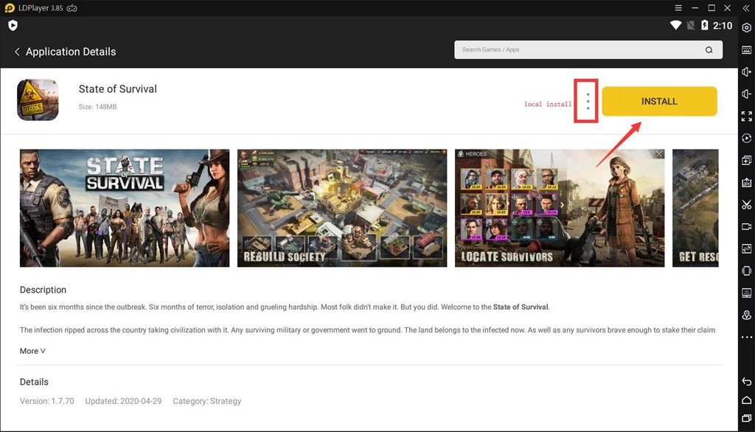The width and height of the screenshot is (755, 432).
Task: Open the operation recorder (synchronizer play) icon
Action: 746,138
